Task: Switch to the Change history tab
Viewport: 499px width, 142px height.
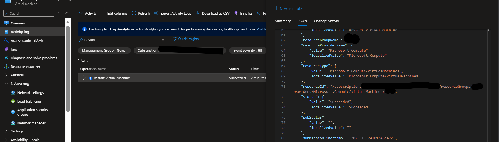Action: (x=326, y=21)
